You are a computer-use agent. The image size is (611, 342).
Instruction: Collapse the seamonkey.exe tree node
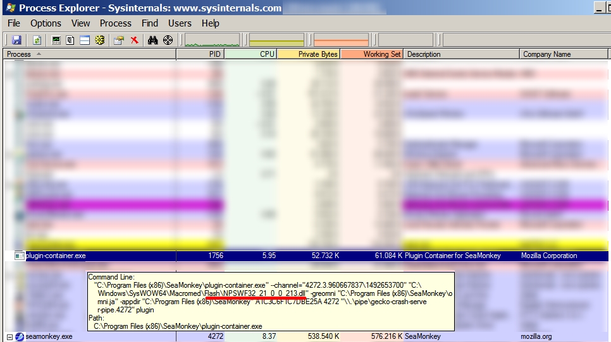[9, 337]
